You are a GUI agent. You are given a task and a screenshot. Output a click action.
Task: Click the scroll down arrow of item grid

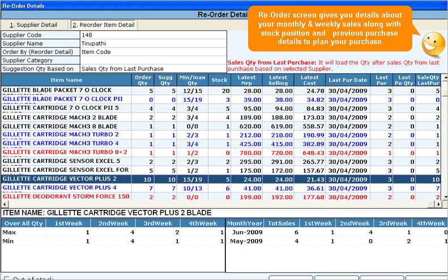coord(445,197)
